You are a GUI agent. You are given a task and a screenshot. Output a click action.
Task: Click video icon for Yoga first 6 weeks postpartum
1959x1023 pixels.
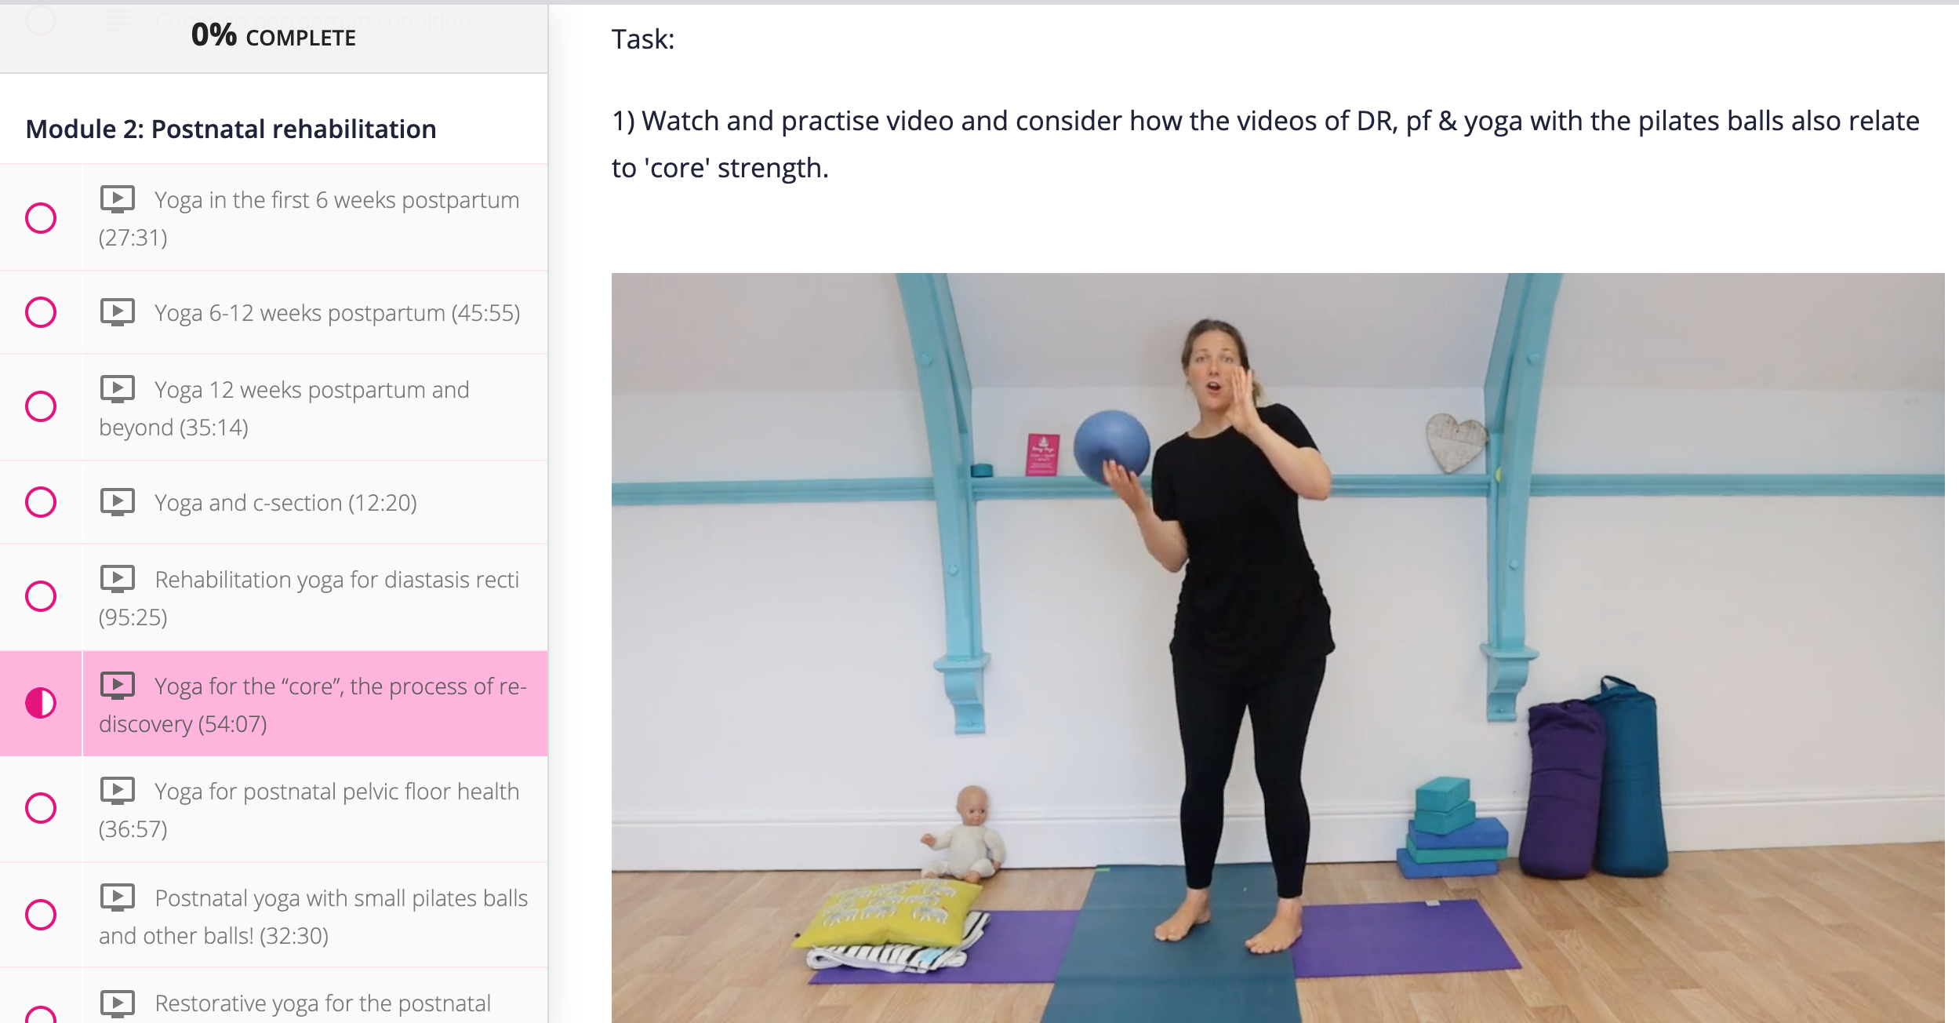[x=118, y=199]
